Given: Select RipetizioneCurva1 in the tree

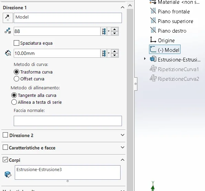Looking at the screenshot, I should point(178,69).
